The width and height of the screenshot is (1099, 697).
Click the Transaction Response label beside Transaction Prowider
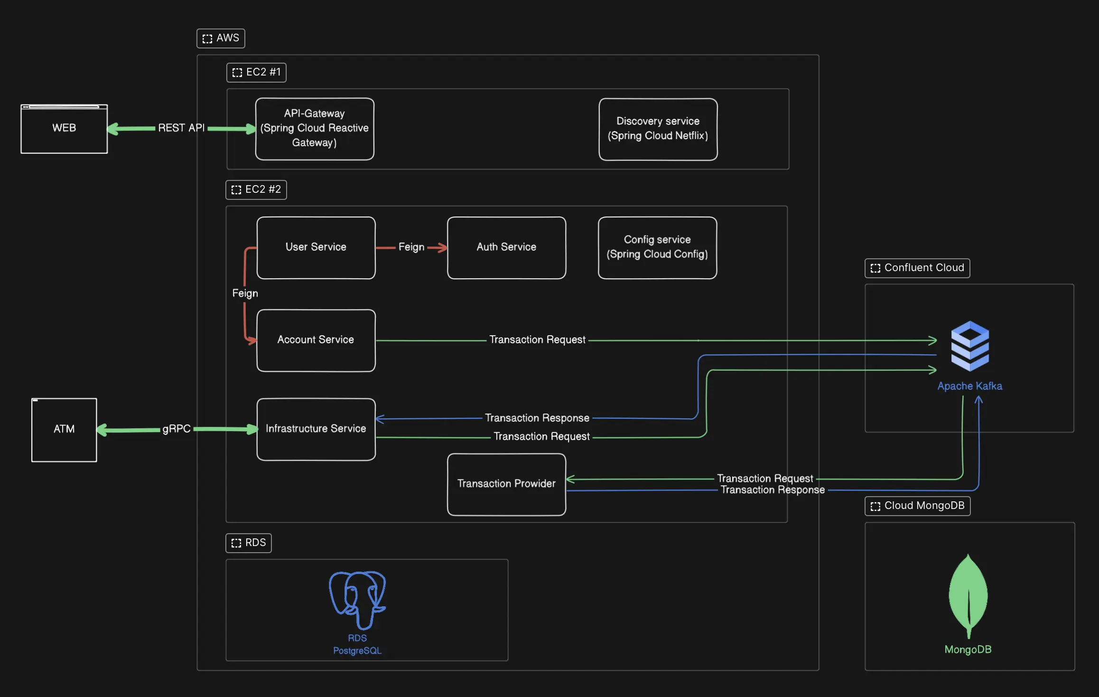coord(773,490)
